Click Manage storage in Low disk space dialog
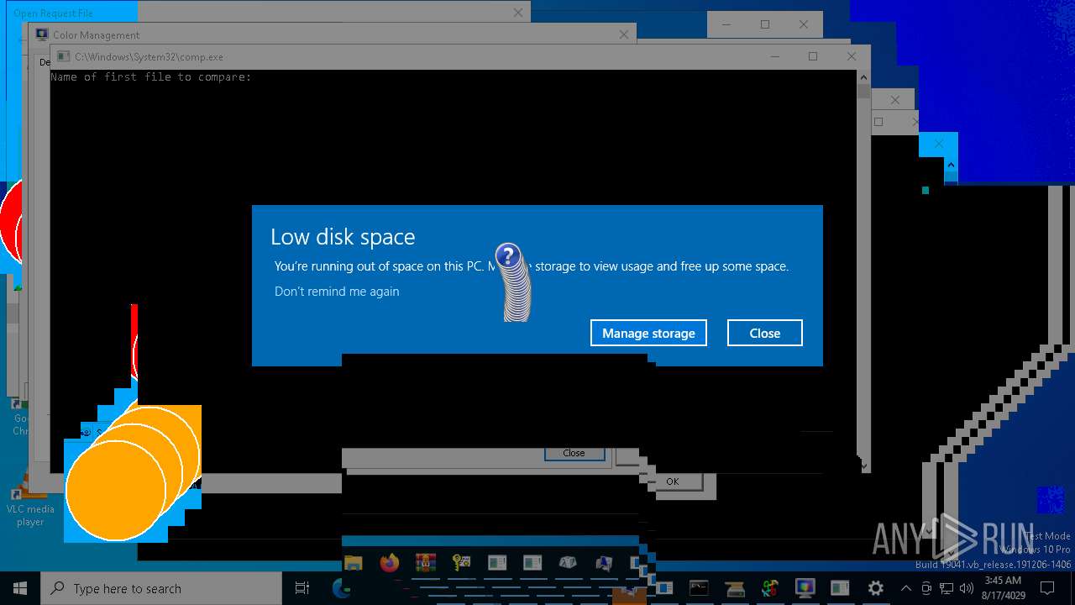The width and height of the screenshot is (1075, 605). click(x=648, y=333)
